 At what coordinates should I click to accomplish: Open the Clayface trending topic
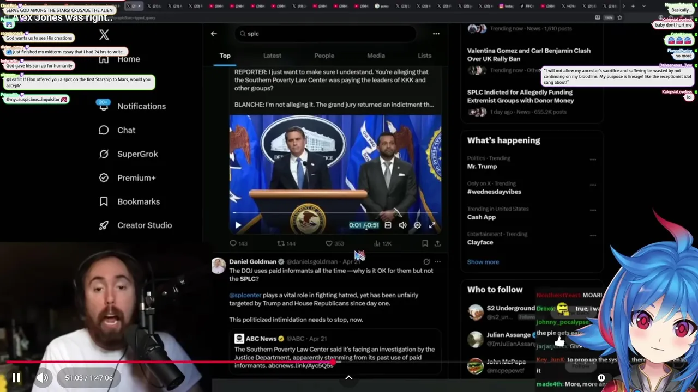(x=480, y=242)
